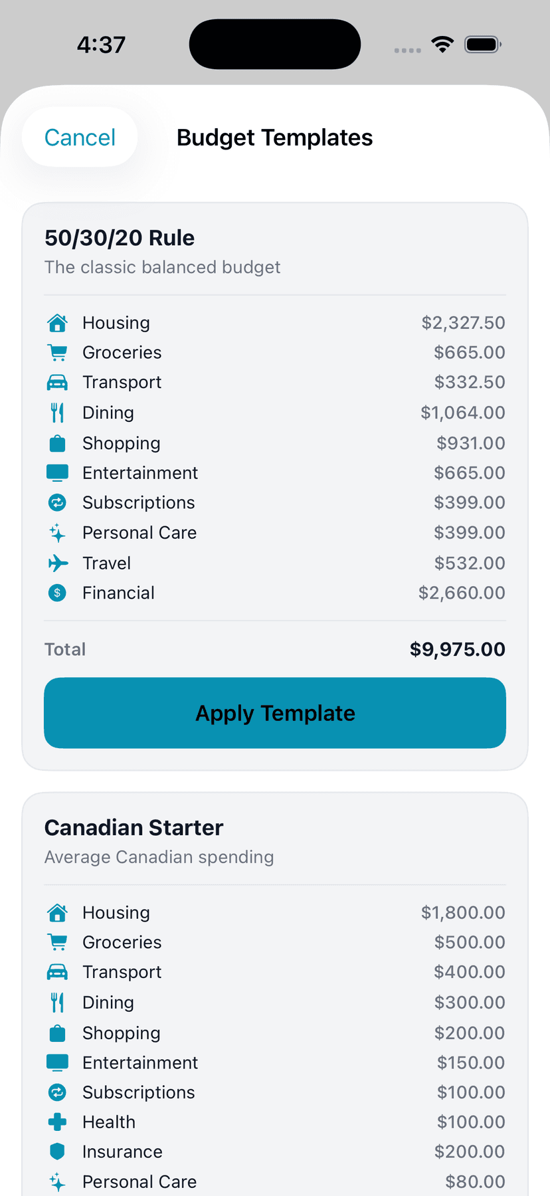
Task: Tap the Financial dollar coin icon
Action: click(58, 593)
